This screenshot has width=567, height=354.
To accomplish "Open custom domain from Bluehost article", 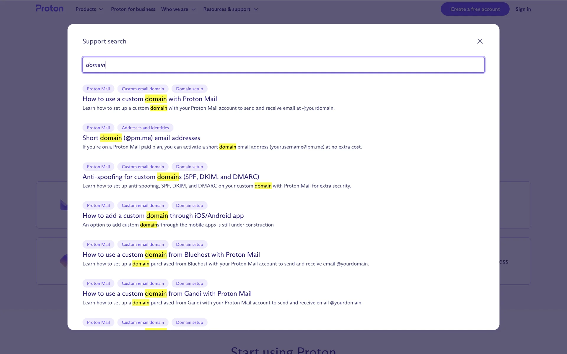I will pyautogui.click(x=171, y=255).
